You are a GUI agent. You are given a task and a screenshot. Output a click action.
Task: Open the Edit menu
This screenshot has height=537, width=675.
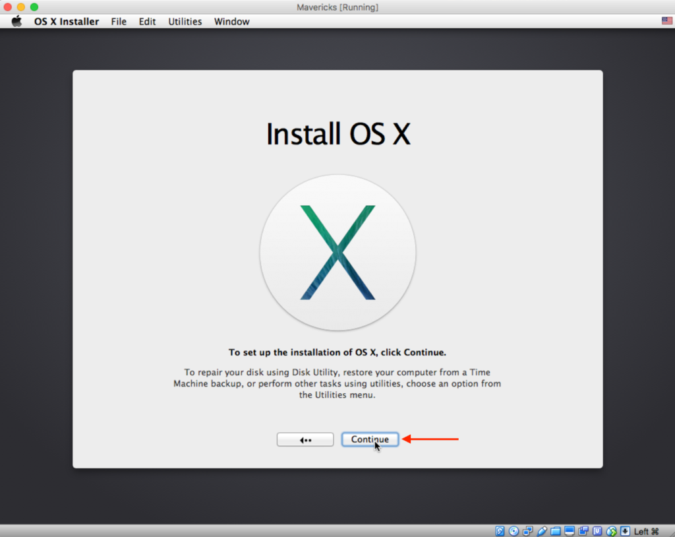coord(146,21)
